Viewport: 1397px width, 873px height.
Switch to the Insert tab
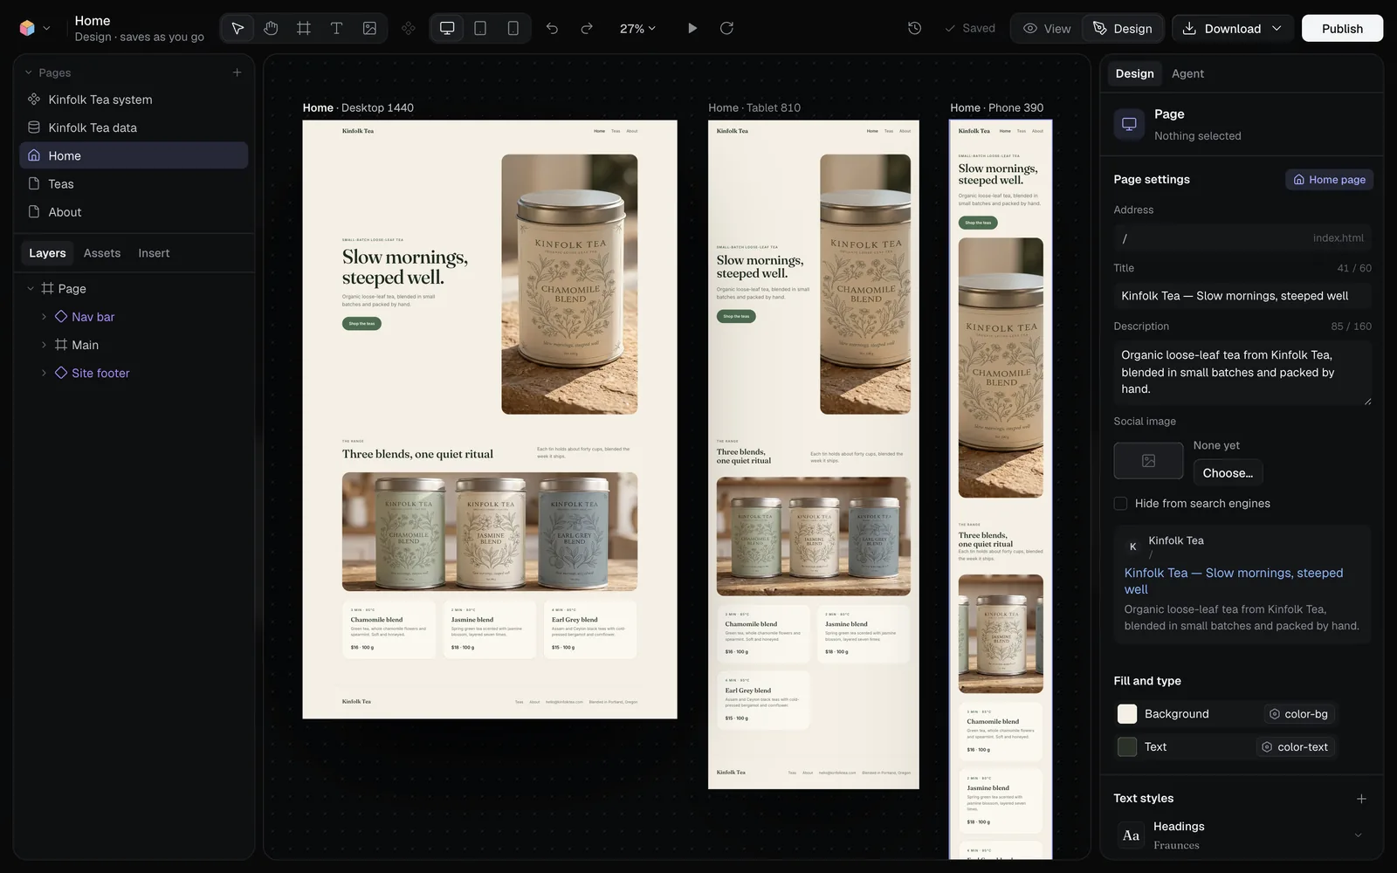(154, 253)
